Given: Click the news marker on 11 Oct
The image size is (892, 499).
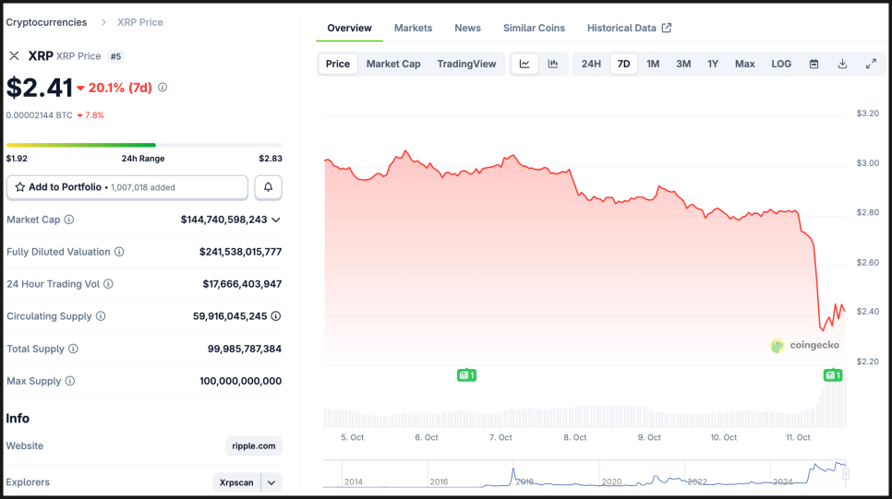Looking at the screenshot, I should tap(833, 374).
